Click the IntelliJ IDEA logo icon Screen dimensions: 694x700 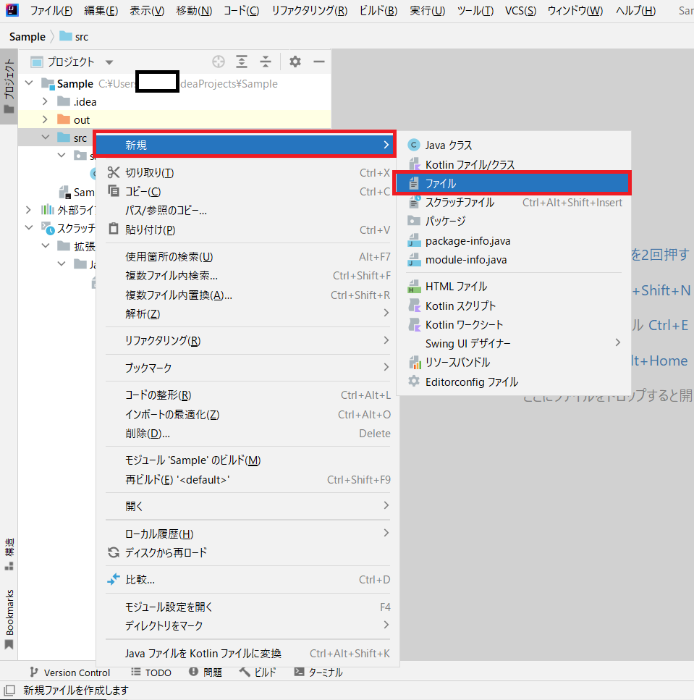pyautogui.click(x=12, y=9)
